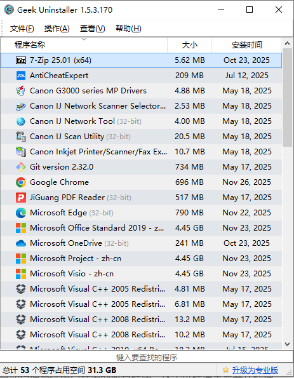Click the 696 MB size of Chrome
The height and width of the screenshot is (378, 294).
point(189,182)
